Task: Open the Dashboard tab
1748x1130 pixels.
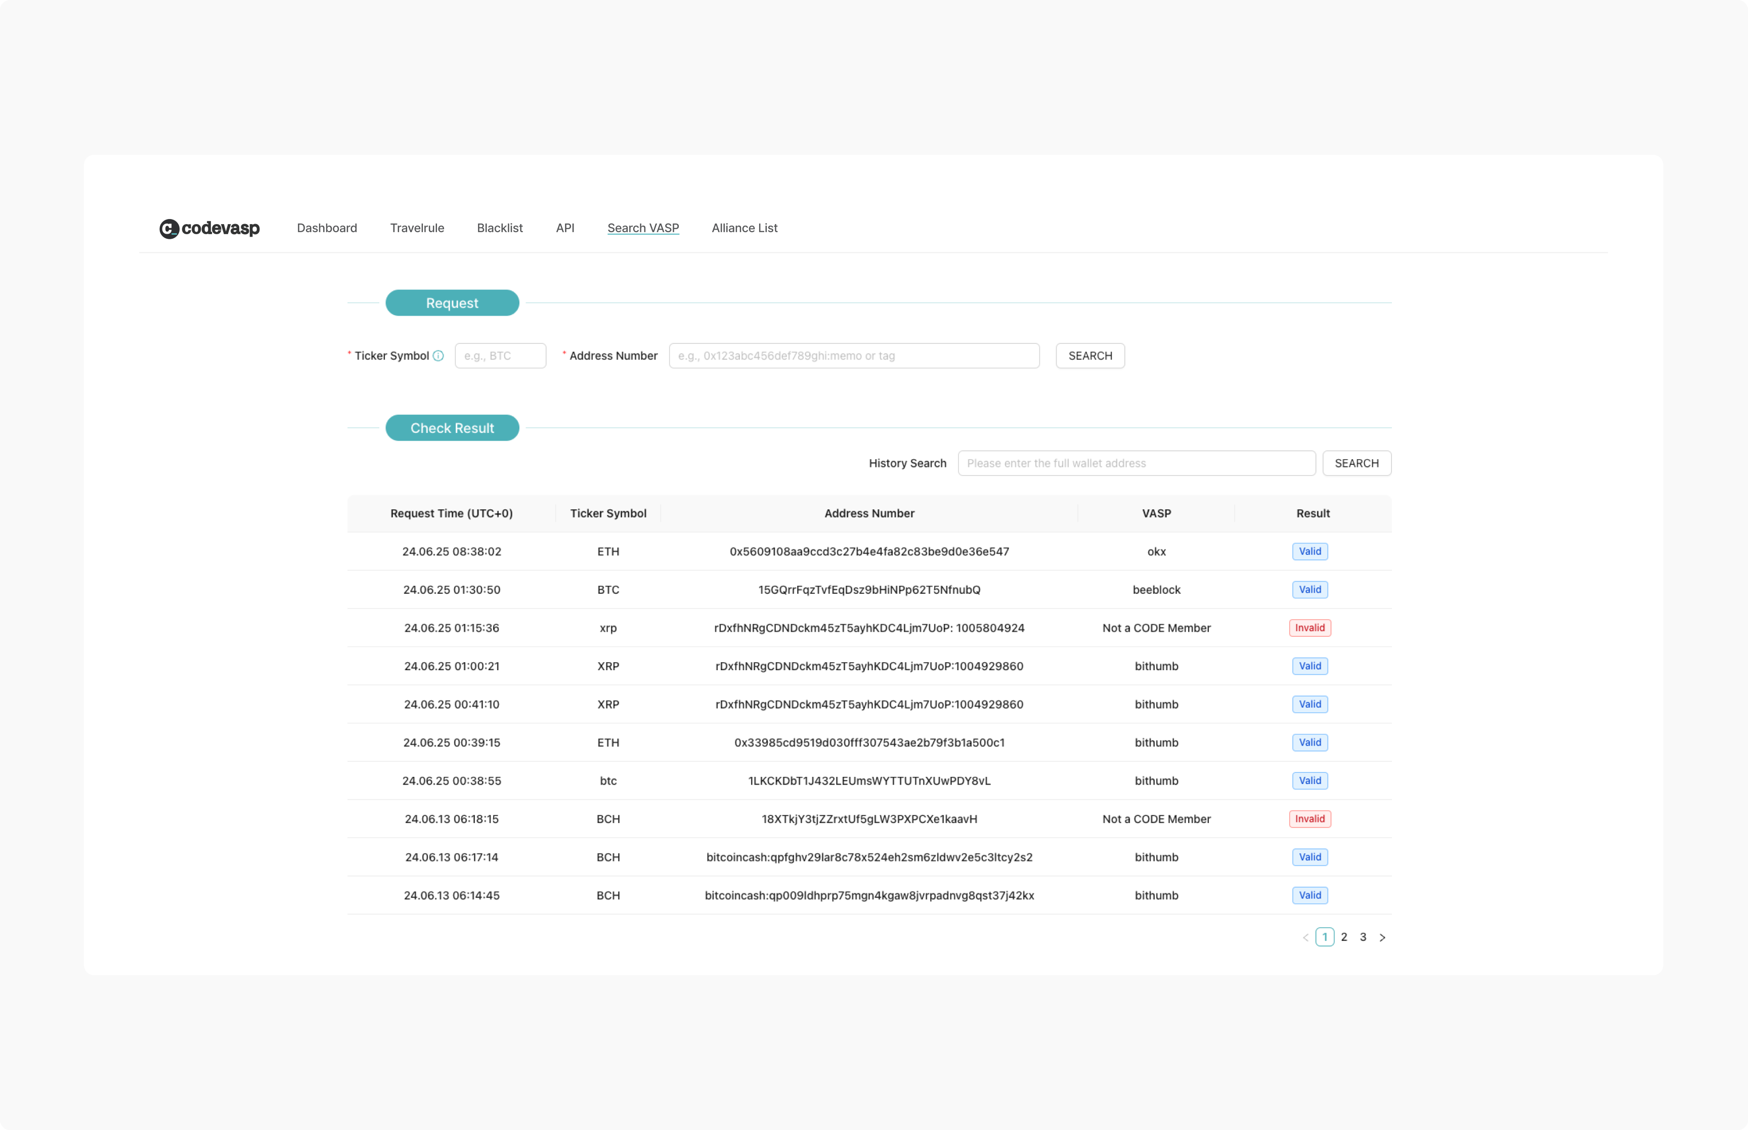Action: coord(326,228)
